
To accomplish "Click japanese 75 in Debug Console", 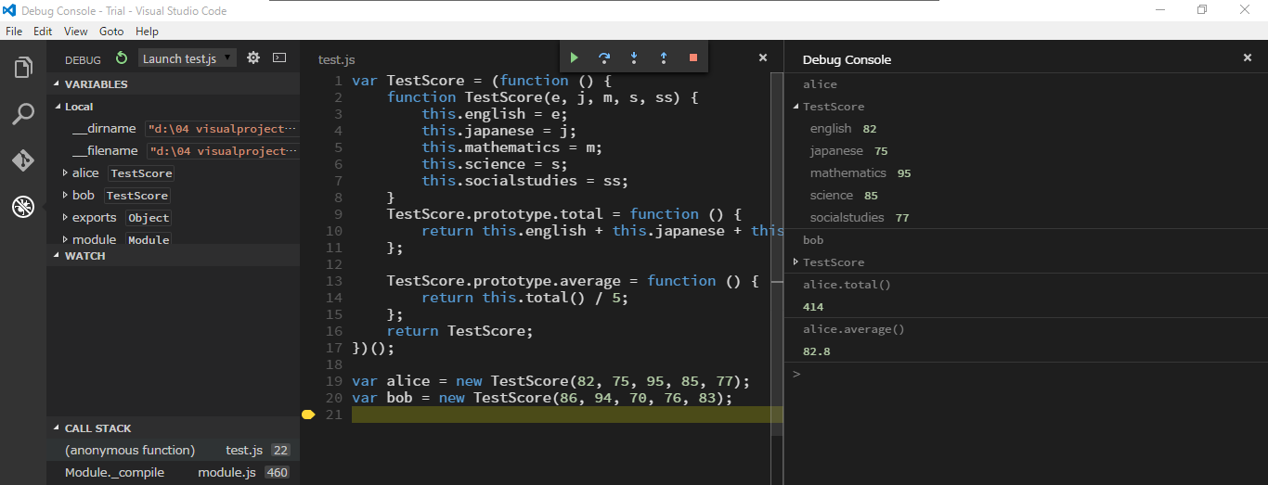I will [848, 151].
